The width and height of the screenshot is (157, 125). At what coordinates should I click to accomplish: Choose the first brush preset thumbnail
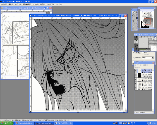point(136,38)
